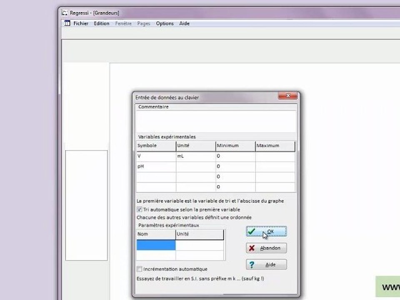Viewport: 400px width, 300px height.
Task: Click the Minimum cell of the V row
Action: pyautogui.click(x=235, y=156)
